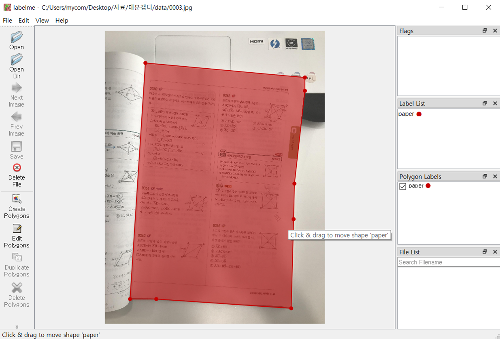Click the Duplicate Polygons tool
This screenshot has height=339, width=500.
pyautogui.click(x=17, y=265)
